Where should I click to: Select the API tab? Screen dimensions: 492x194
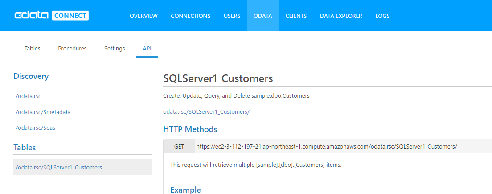click(x=147, y=48)
